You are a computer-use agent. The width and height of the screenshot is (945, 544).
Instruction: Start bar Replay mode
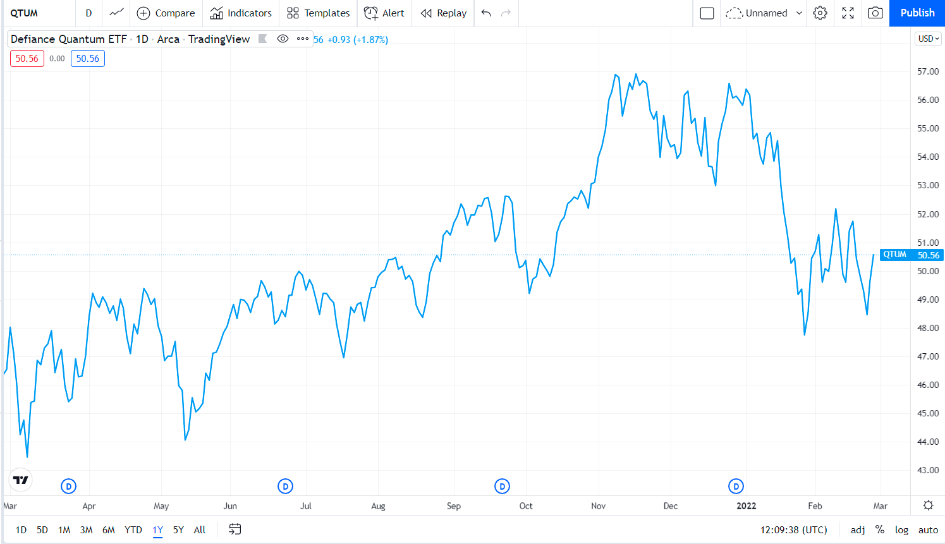(444, 13)
